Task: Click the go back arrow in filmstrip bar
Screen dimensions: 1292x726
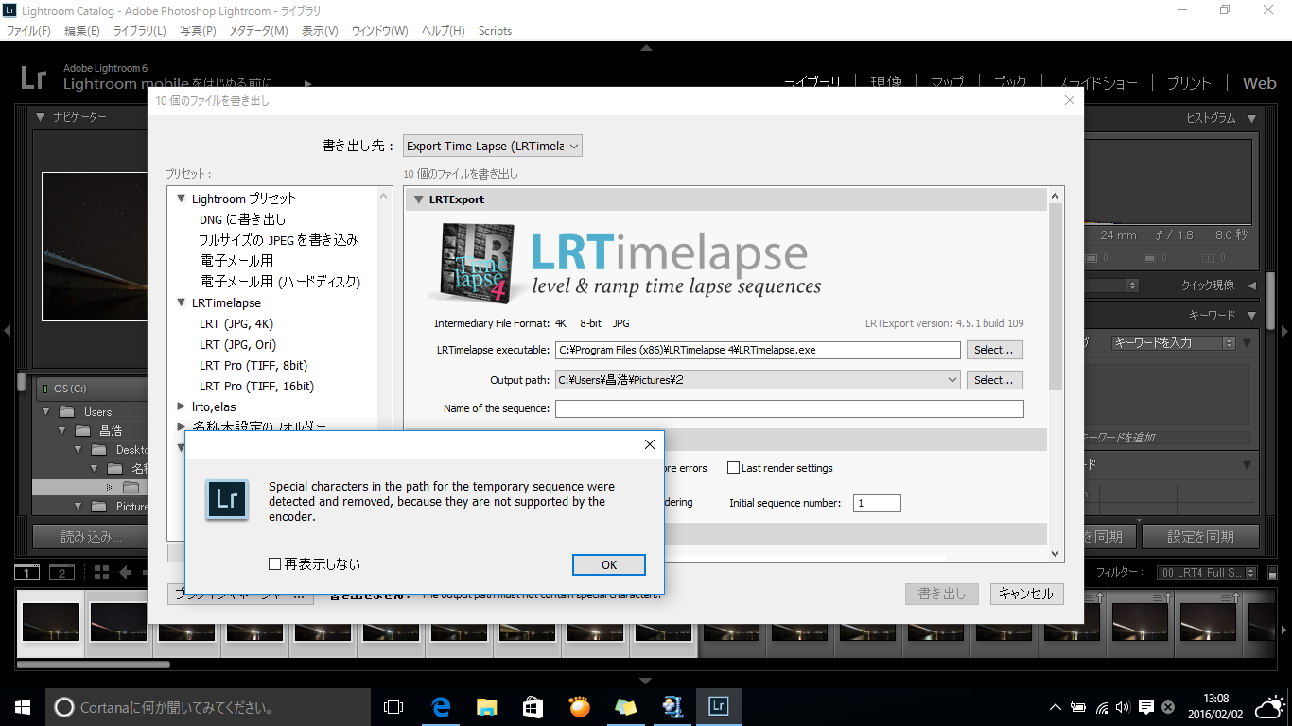Action: 125,572
